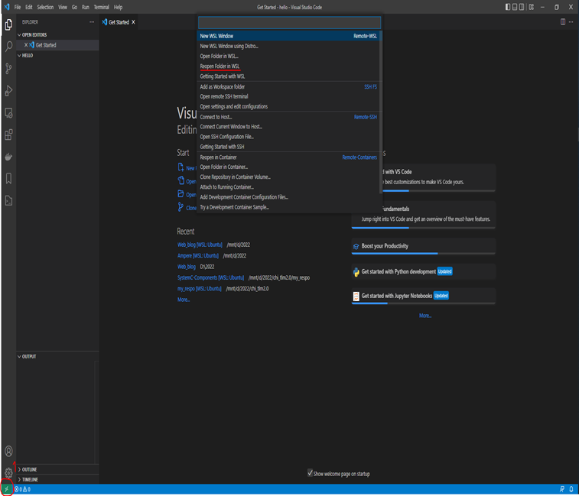Select Getting Started with WSL

tap(288, 76)
